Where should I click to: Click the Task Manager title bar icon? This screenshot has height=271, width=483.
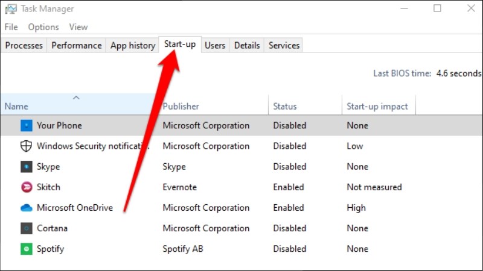click(10, 9)
